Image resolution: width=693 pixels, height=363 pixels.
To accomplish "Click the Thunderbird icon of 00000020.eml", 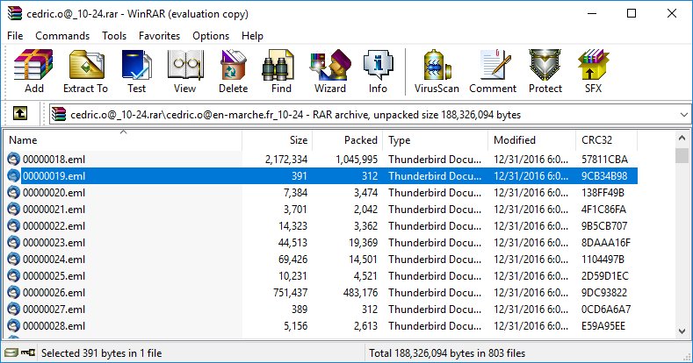I will 14,193.
